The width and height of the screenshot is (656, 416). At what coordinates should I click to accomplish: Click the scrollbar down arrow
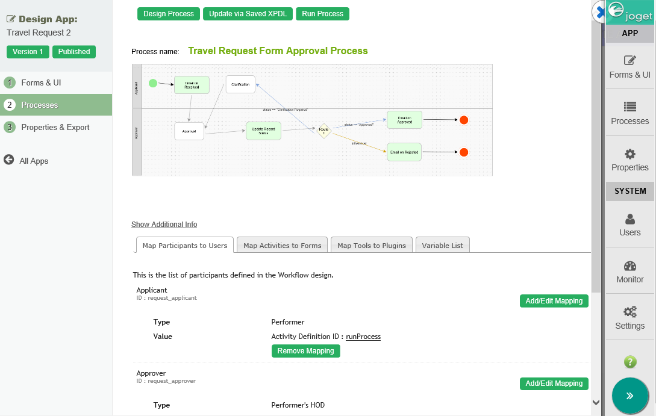click(x=596, y=402)
